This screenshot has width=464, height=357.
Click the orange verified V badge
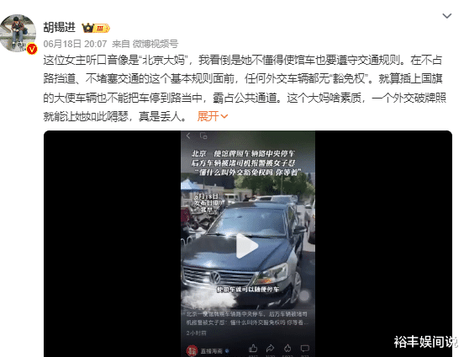click(x=32, y=49)
